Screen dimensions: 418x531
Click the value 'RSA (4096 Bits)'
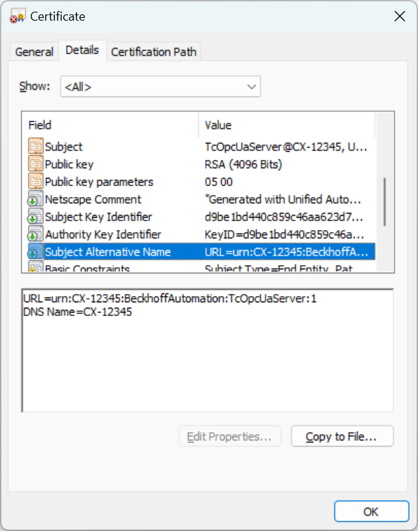(x=244, y=164)
